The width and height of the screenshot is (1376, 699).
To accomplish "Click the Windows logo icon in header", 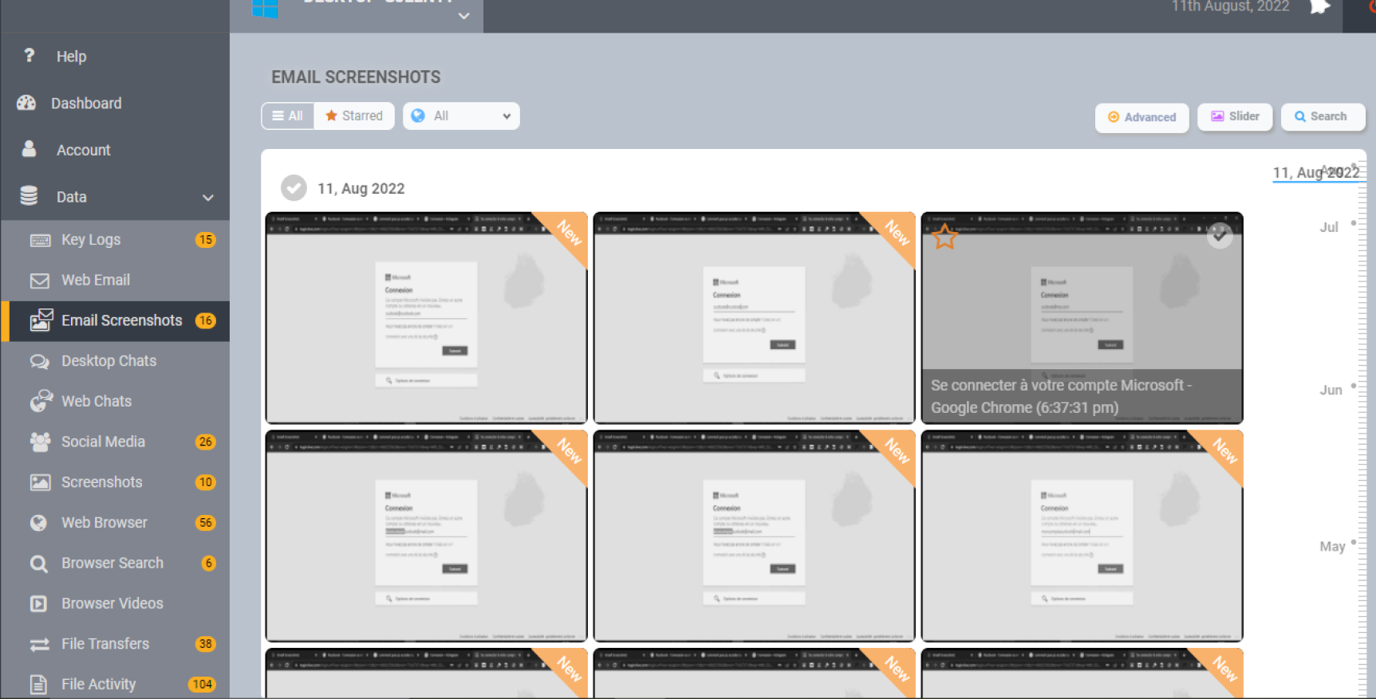I will [x=265, y=9].
